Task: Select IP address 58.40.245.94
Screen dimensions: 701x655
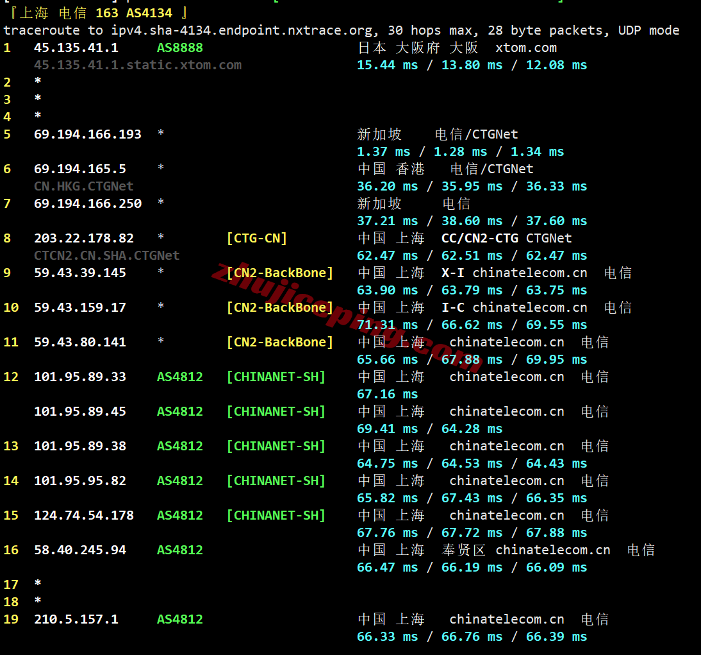Action: point(80,550)
